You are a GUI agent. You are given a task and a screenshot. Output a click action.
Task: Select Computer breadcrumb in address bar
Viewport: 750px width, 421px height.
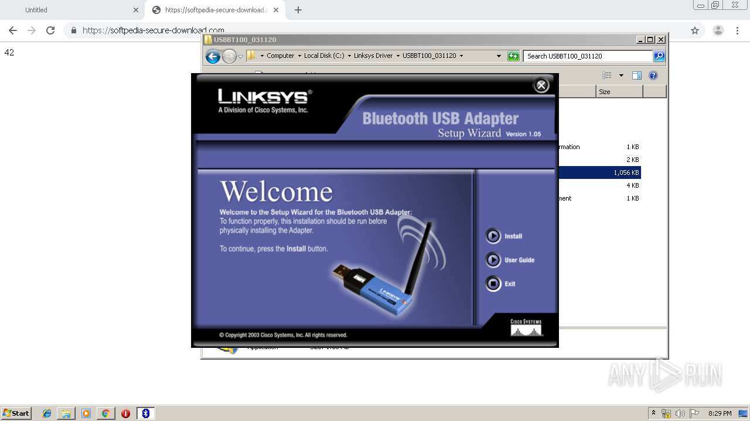click(x=280, y=56)
